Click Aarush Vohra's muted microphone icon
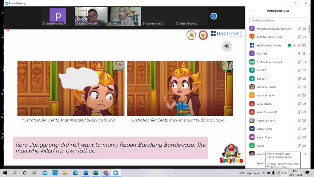The width and height of the screenshot is (314, 177). [x=299, y=129]
